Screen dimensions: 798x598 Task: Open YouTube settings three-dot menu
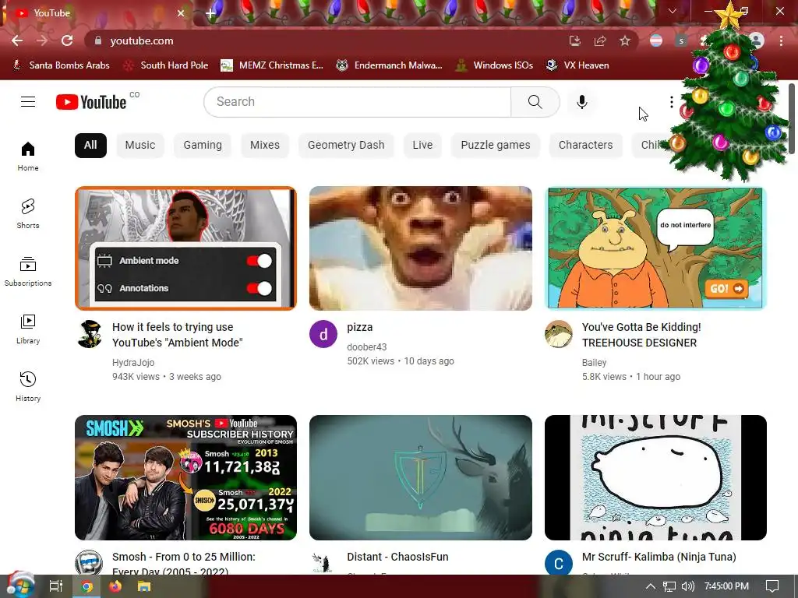(x=671, y=102)
